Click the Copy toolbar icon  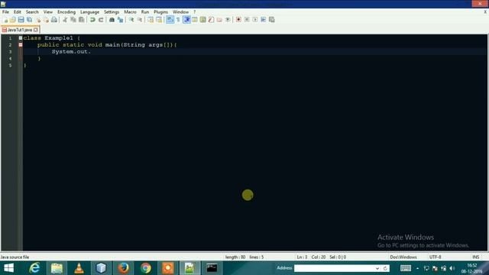[x=73, y=20]
